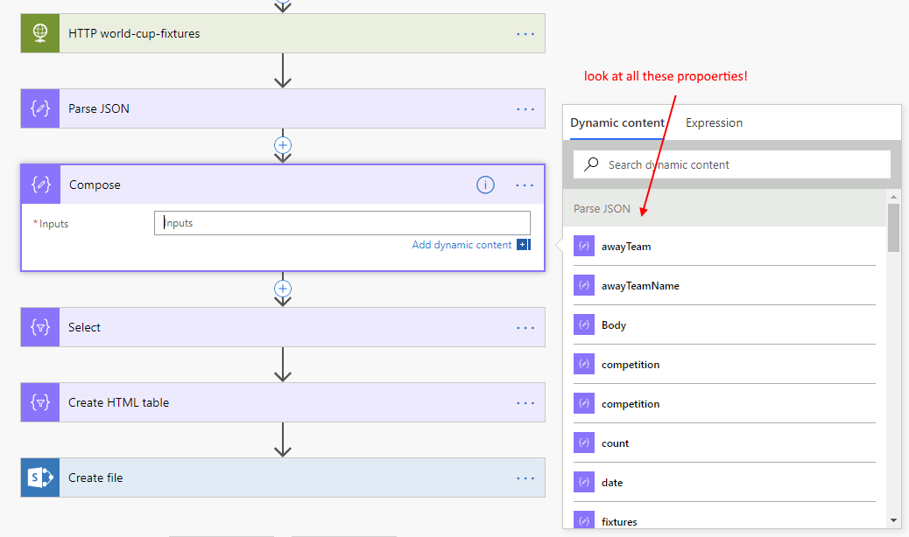Insert step using plus below Compose
Screen dimensions: 909x537
click(x=282, y=288)
